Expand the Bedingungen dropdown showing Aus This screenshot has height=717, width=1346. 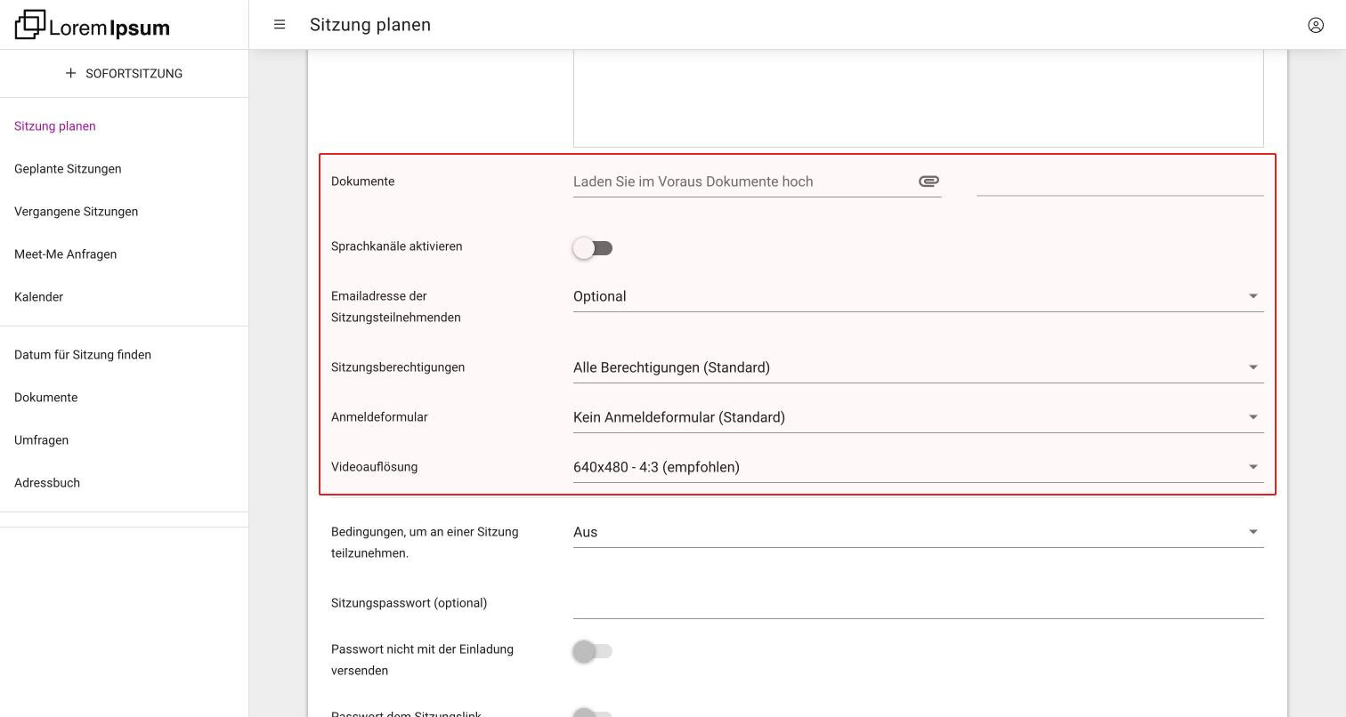click(918, 532)
